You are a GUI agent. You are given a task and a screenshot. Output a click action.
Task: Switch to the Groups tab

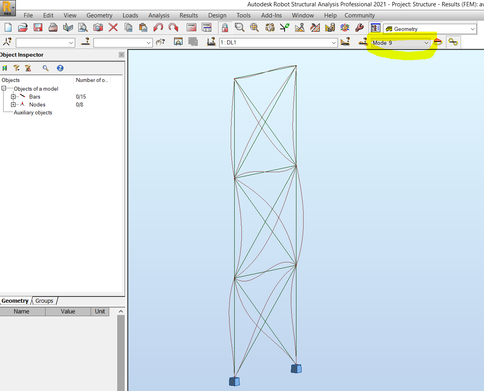click(x=44, y=301)
